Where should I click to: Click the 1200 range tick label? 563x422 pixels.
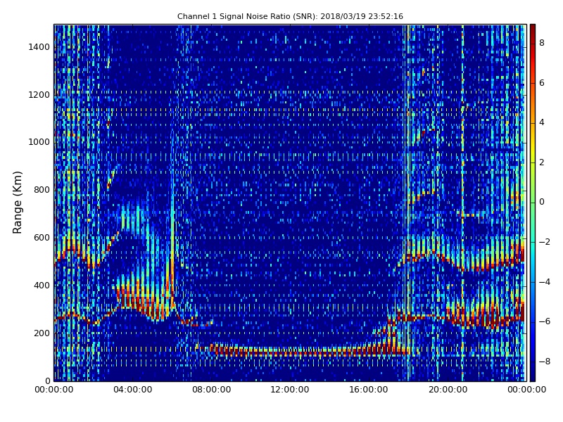[39, 95]
